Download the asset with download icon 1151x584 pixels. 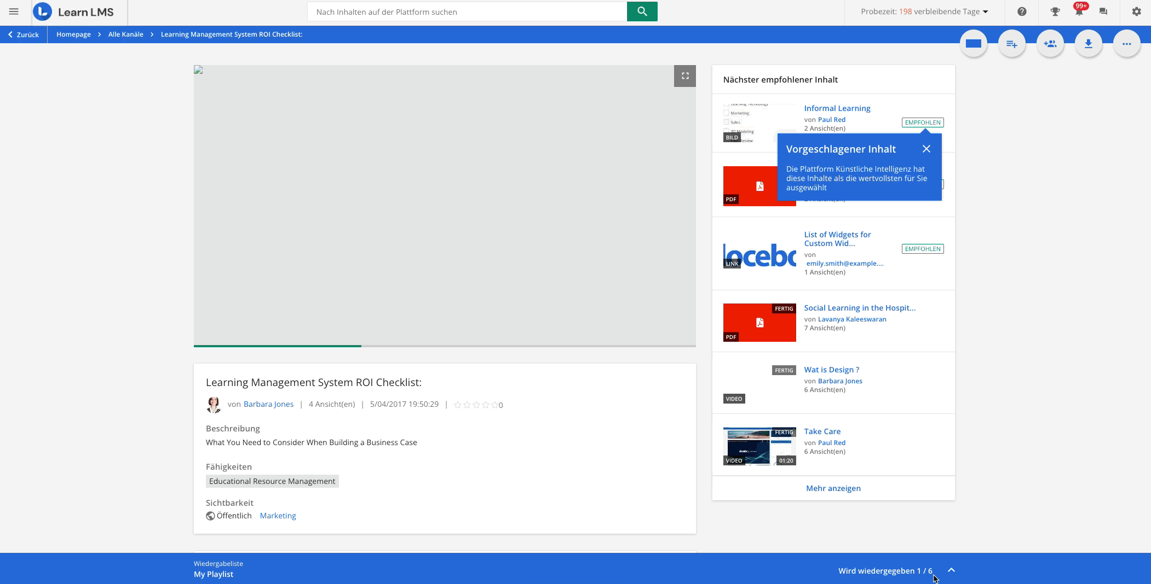pos(1088,44)
